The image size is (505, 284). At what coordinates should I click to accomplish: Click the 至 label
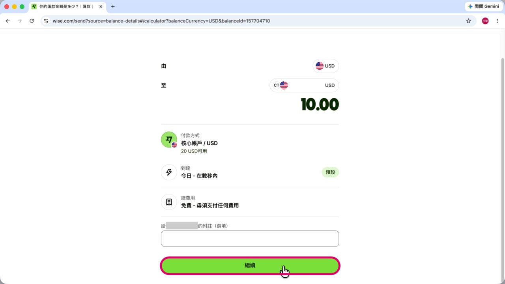(164, 85)
